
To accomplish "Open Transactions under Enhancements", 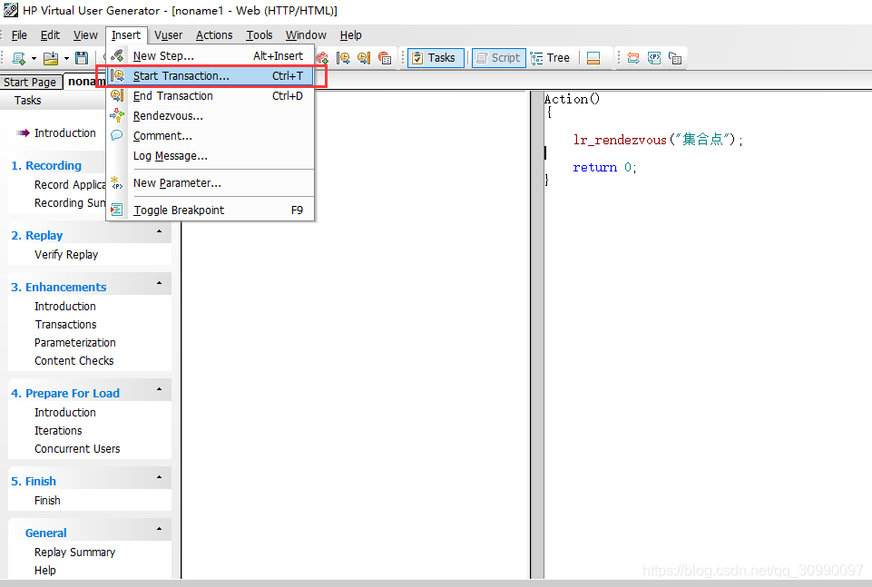I will 65,324.
